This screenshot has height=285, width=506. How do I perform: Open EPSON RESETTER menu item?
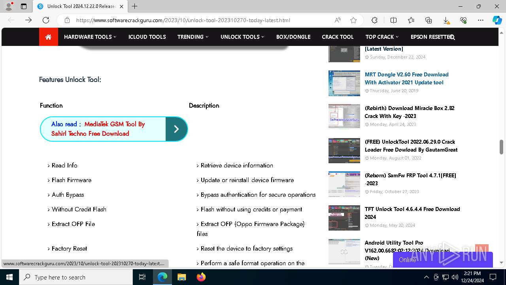point(430,37)
